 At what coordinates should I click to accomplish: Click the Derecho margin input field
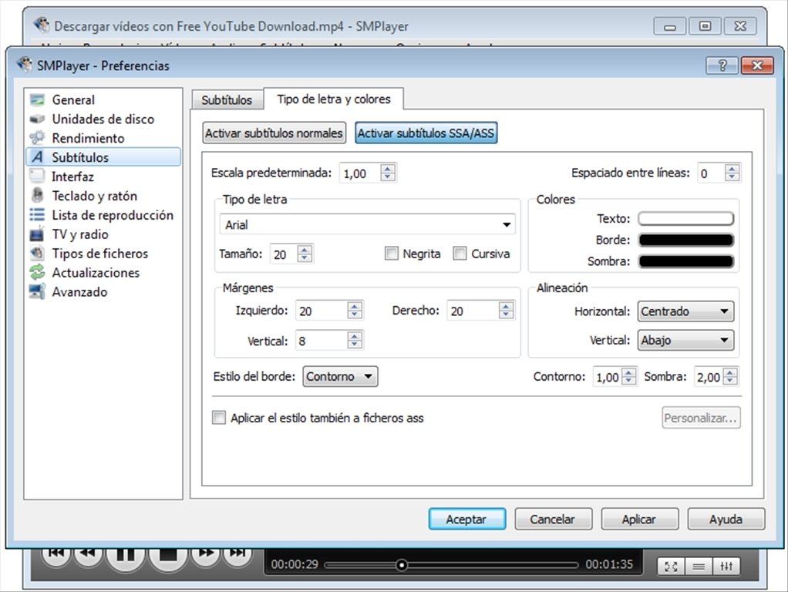(473, 311)
